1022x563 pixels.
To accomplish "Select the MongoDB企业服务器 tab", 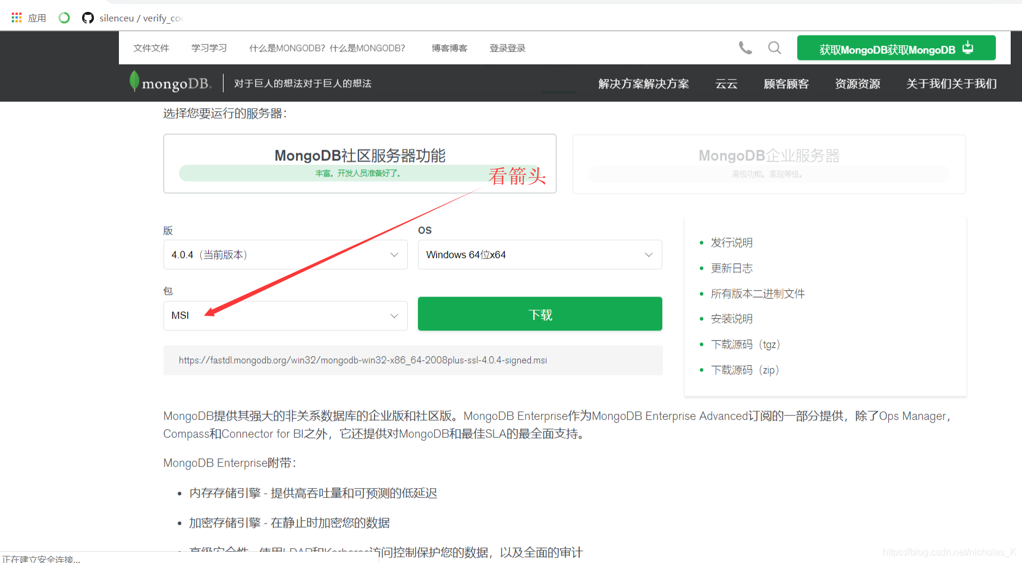I will [x=769, y=163].
